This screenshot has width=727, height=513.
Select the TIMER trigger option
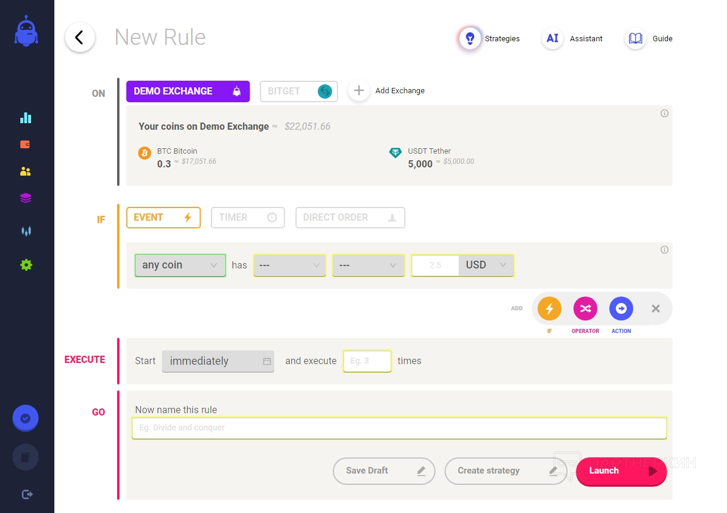pos(247,218)
